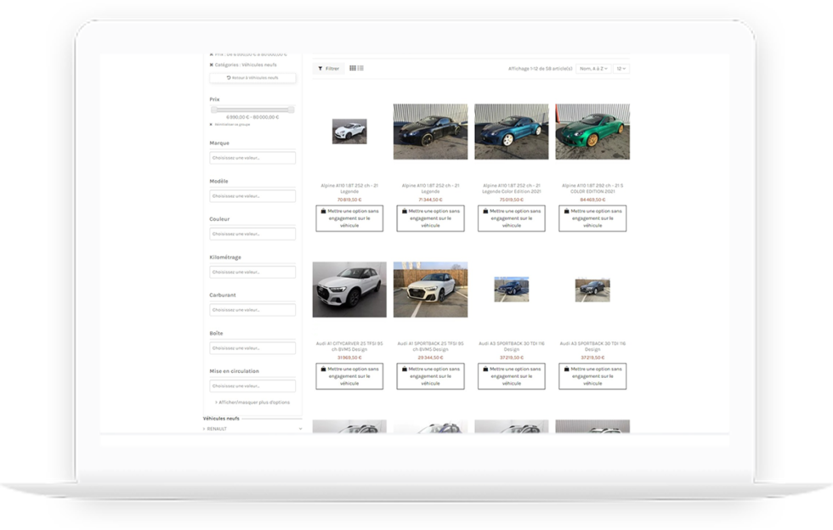Open the Couleur value dropdown
The height and width of the screenshot is (530, 833).
pyautogui.click(x=253, y=234)
